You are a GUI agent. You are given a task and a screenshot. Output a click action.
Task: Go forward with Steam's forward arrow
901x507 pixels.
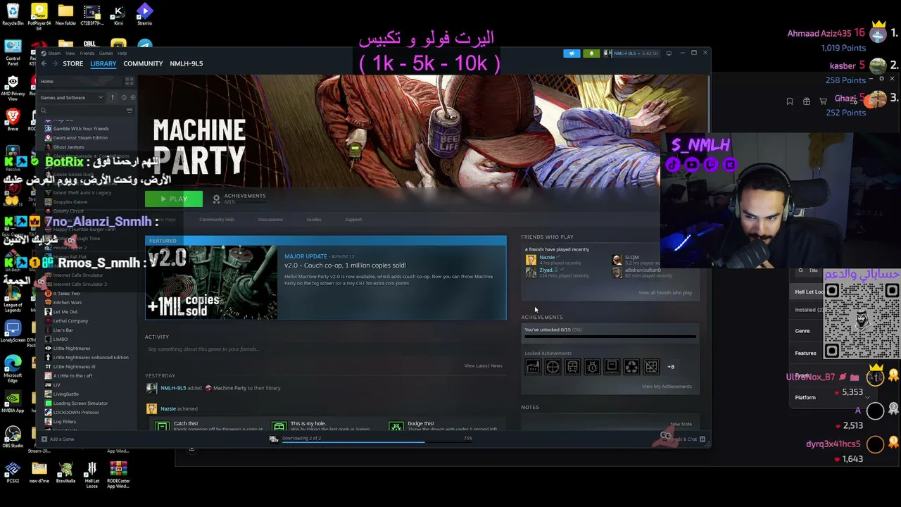[x=54, y=63]
